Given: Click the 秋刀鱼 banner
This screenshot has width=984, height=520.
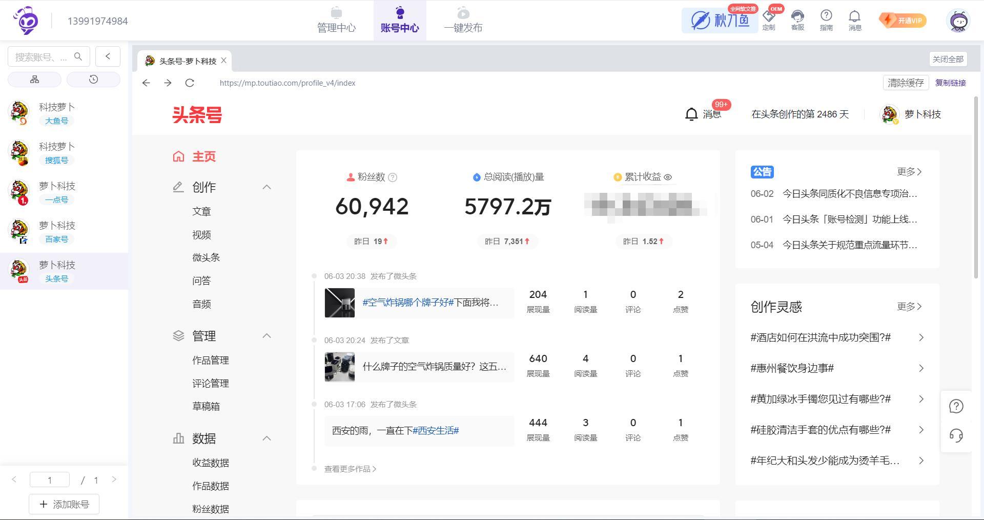Looking at the screenshot, I should [720, 21].
